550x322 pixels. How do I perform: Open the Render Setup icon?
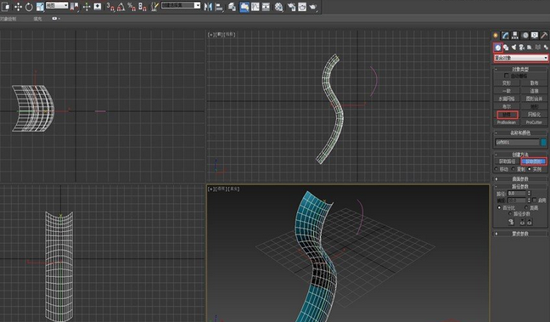[x=291, y=6]
